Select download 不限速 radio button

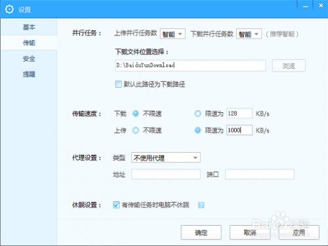(x=136, y=113)
